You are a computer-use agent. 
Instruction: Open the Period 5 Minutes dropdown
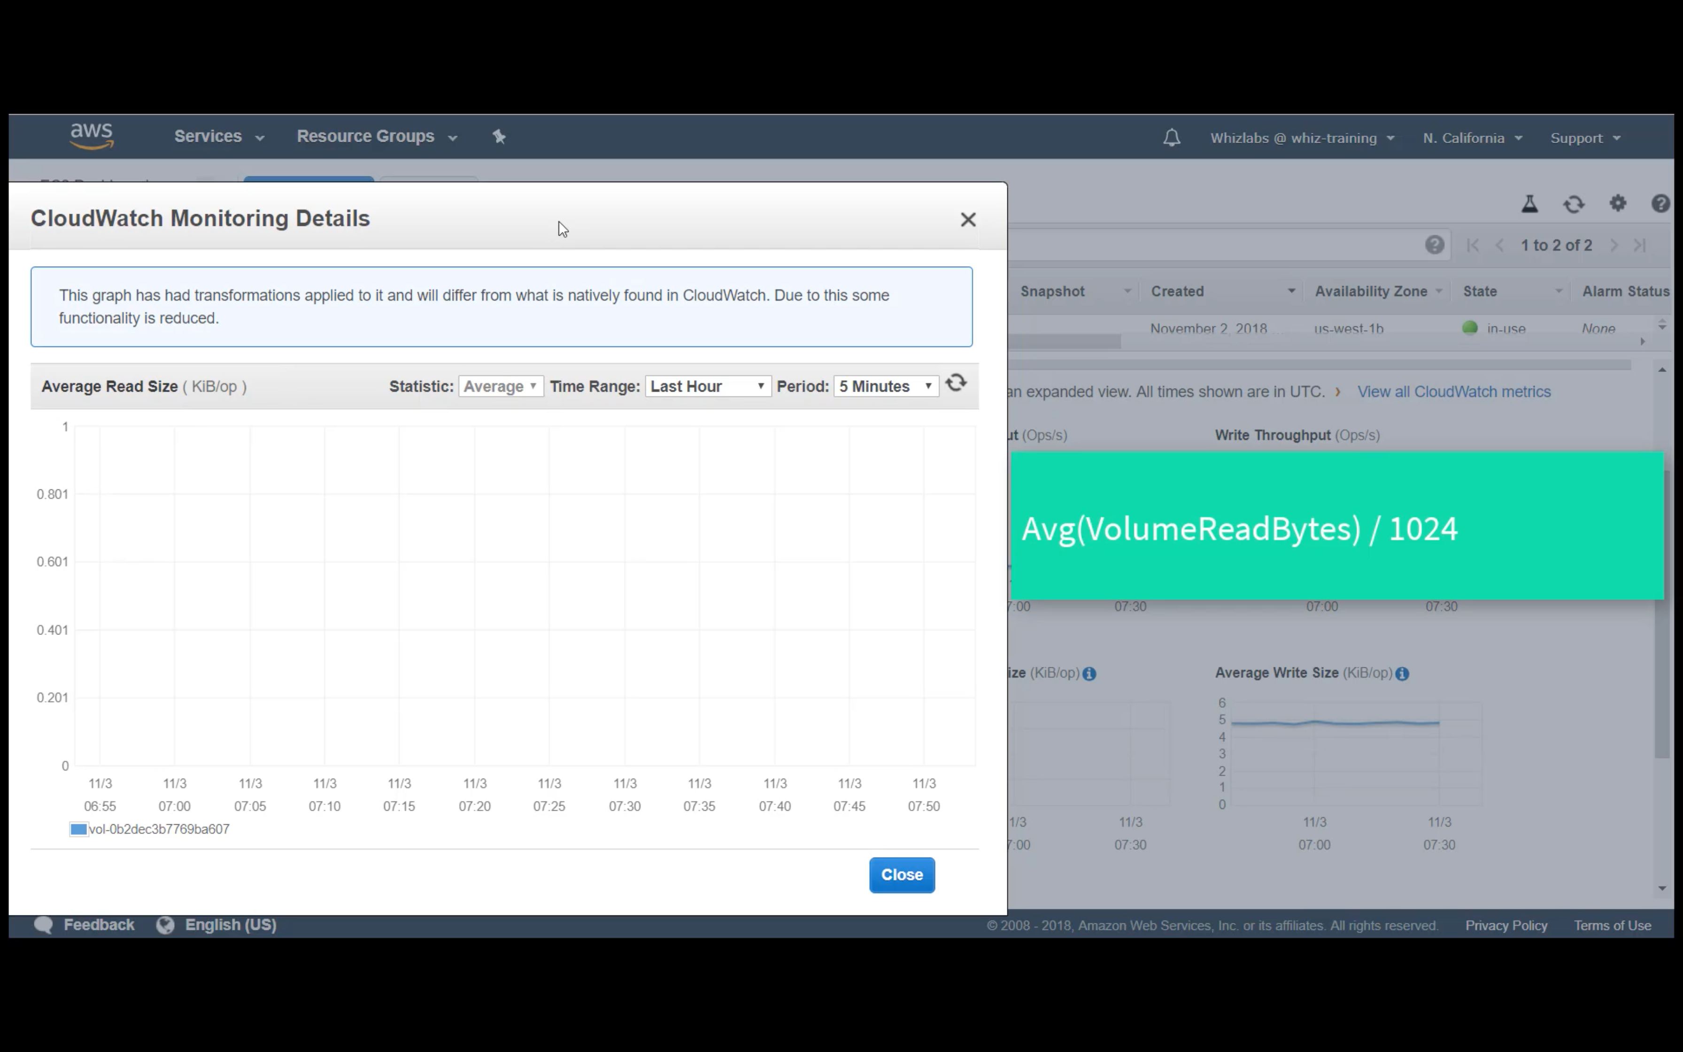[885, 386]
